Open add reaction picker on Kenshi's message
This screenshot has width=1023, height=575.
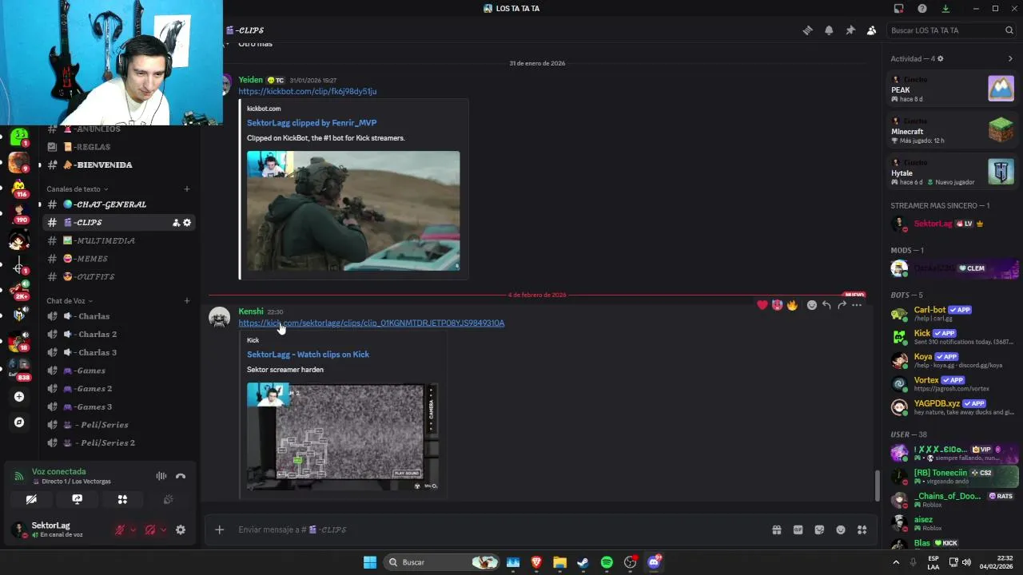point(812,305)
